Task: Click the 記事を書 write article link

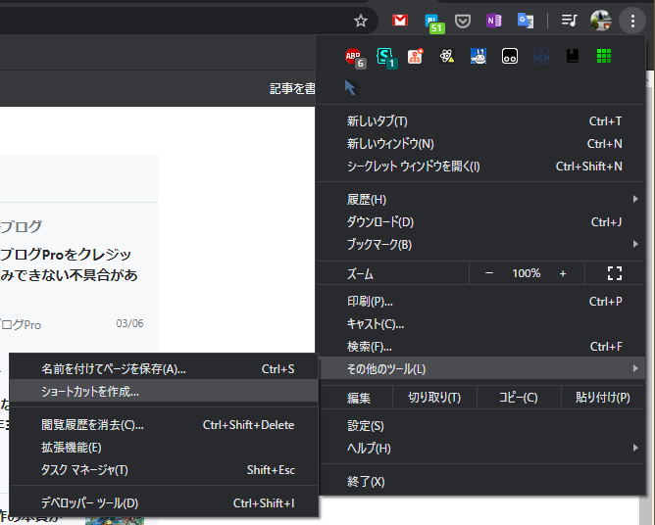Action: click(292, 88)
